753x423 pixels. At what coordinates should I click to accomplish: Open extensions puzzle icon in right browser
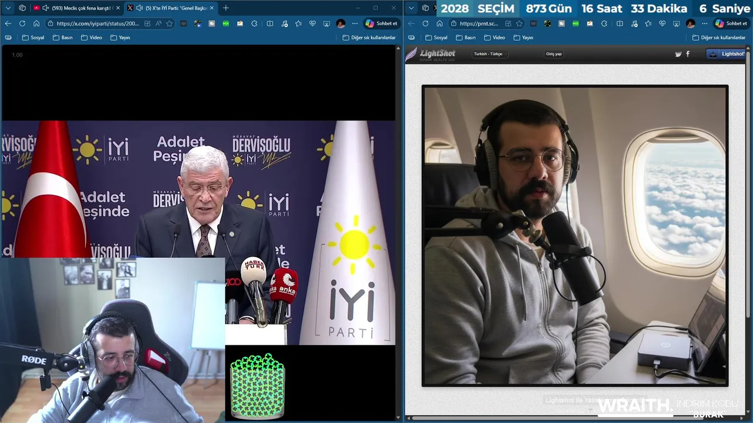[x=604, y=23]
